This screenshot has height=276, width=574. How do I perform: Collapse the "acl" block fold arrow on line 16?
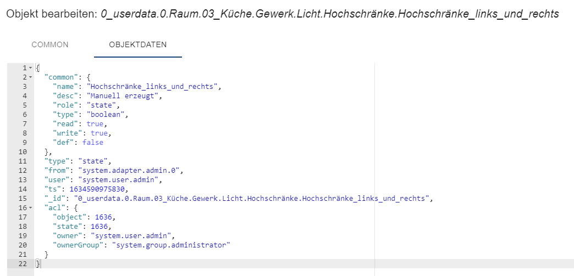[x=31, y=207]
